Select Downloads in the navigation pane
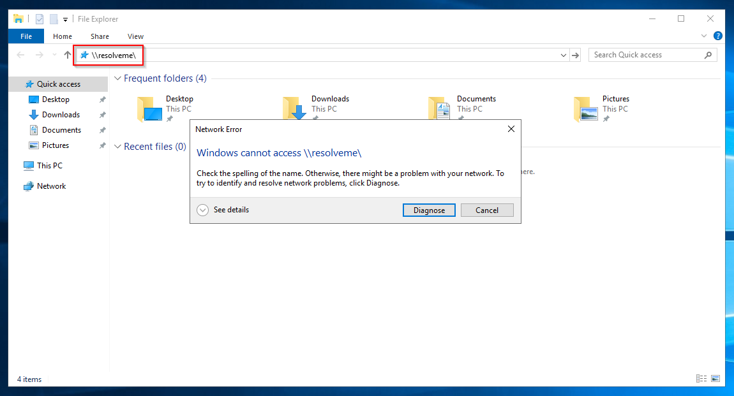734x396 pixels. 61,115
